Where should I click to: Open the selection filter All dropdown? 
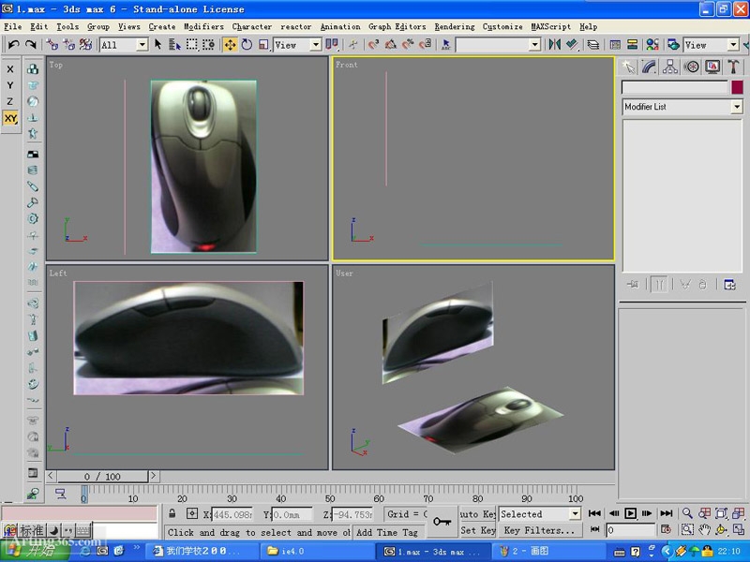coord(142,44)
